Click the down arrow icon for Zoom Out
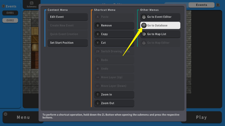Image resolution: width=225 pixels, height=126 pixels. point(98,103)
